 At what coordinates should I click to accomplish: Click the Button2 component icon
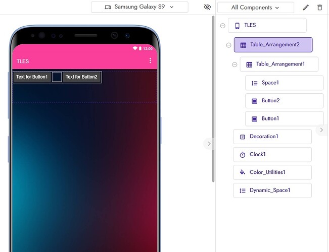pos(254,101)
